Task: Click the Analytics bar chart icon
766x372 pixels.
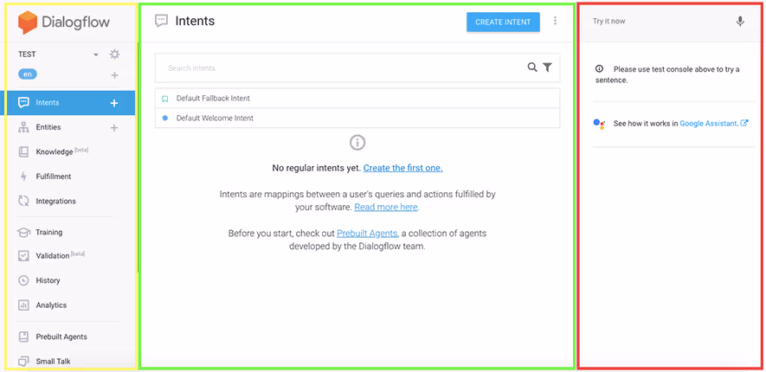Action: tap(23, 305)
